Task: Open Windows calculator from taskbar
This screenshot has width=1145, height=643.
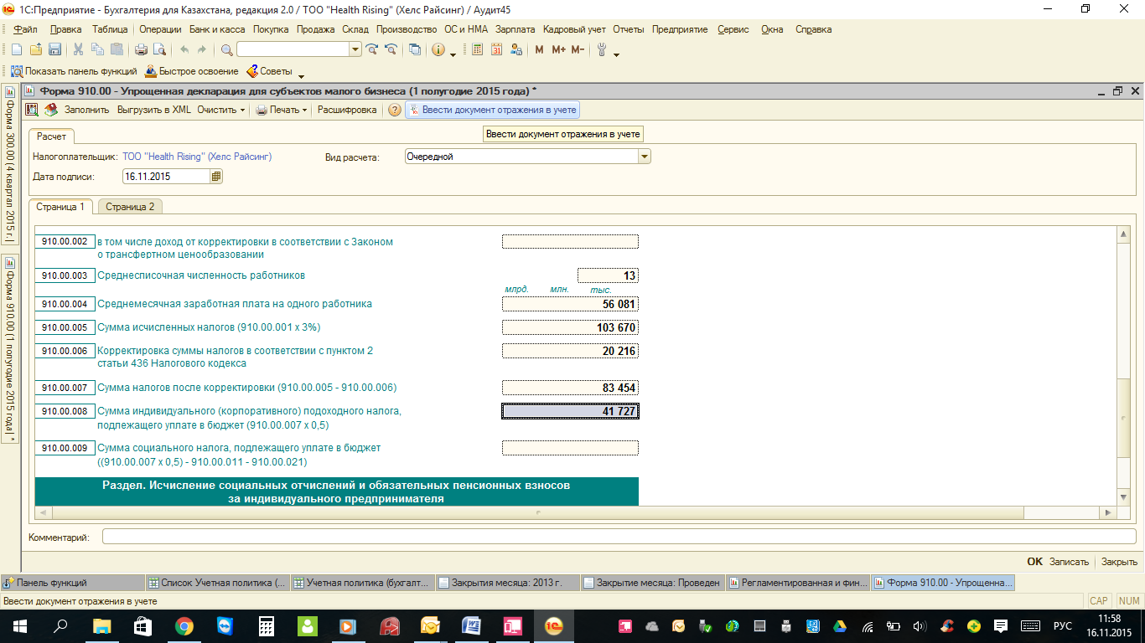Action: tap(267, 625)
